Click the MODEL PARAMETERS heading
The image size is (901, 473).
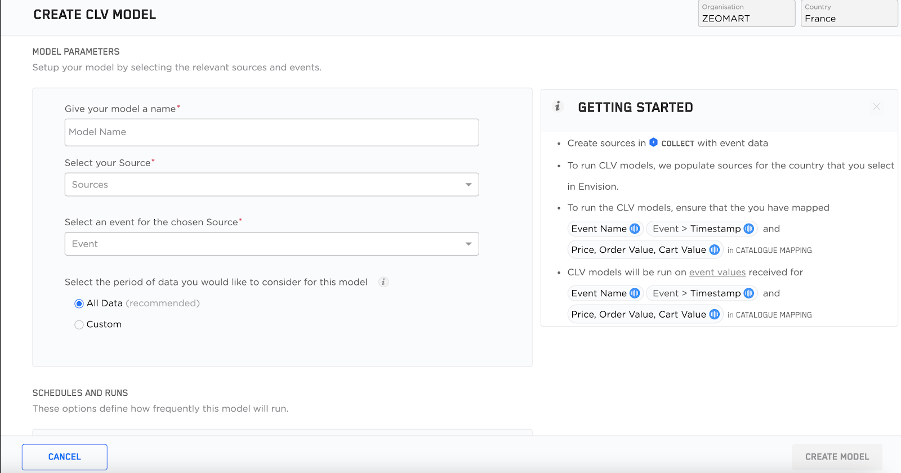(x=76, y=52)
